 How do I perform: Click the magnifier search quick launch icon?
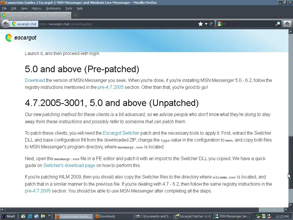(43, 216)
